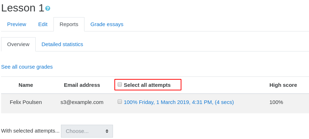Click the High score column header
309x139 pixels.
tap(283, 85)
